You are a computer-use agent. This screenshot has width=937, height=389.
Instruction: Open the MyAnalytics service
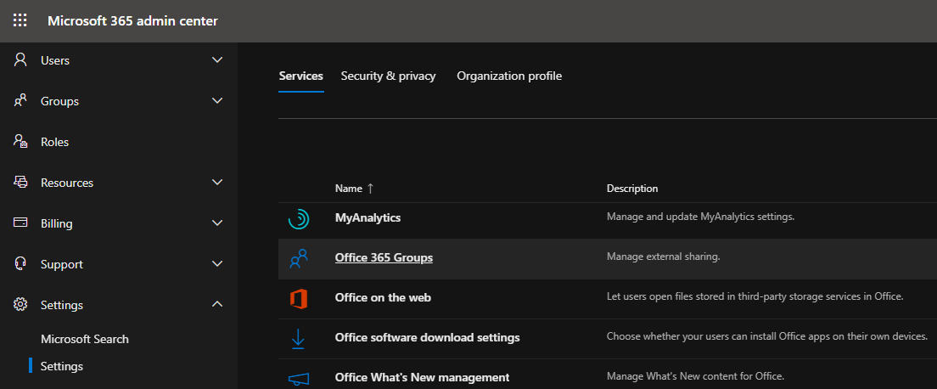click(368, 217)
